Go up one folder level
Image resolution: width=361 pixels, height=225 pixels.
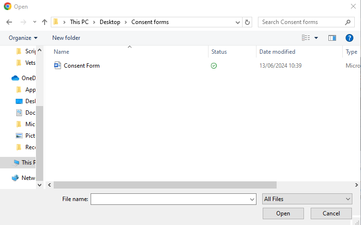pyautogui.click(x=45, y=22)
